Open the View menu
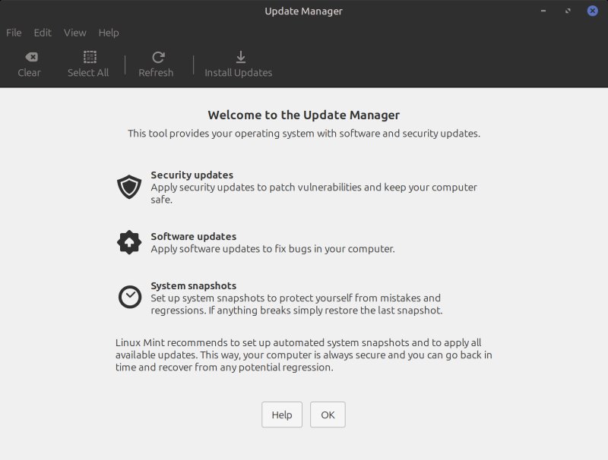The width and height of the screenshot is (608, 460). 74,33
